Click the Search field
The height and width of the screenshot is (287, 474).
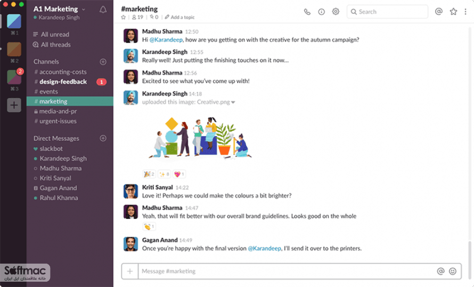coord(387,12)
